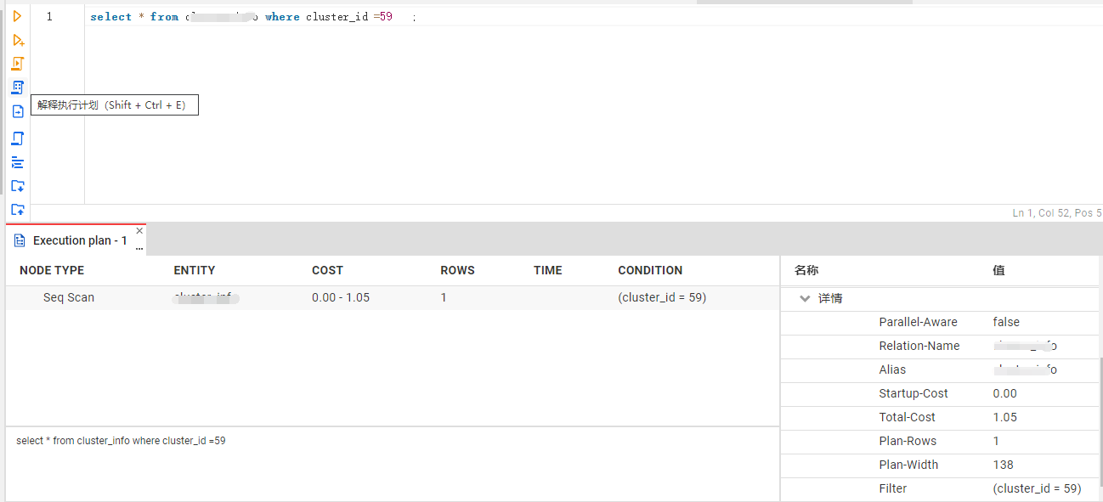The image size is (1103, 502).
Task: Click the rows value 1 in Seq Scan row
Action: tap(444, 297)
